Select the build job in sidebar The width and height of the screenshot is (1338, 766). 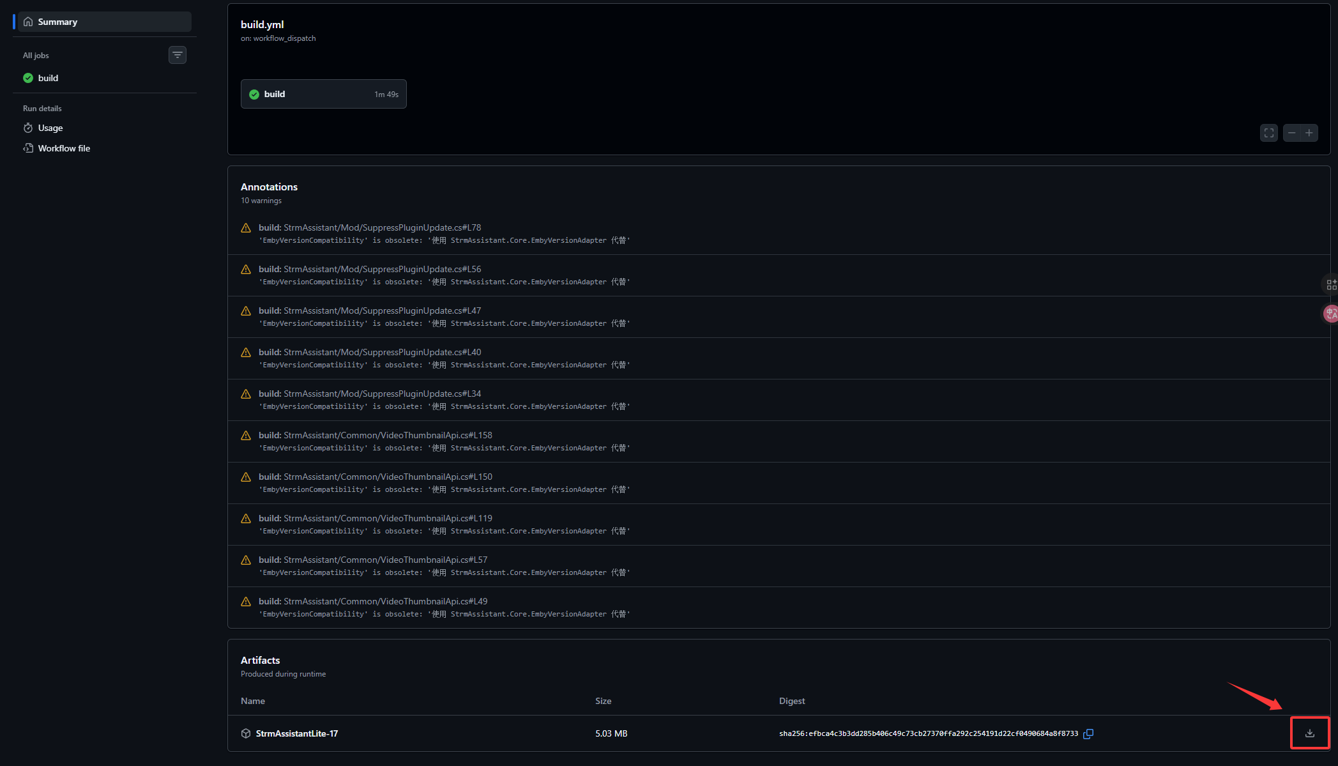[x=48, y=78]
